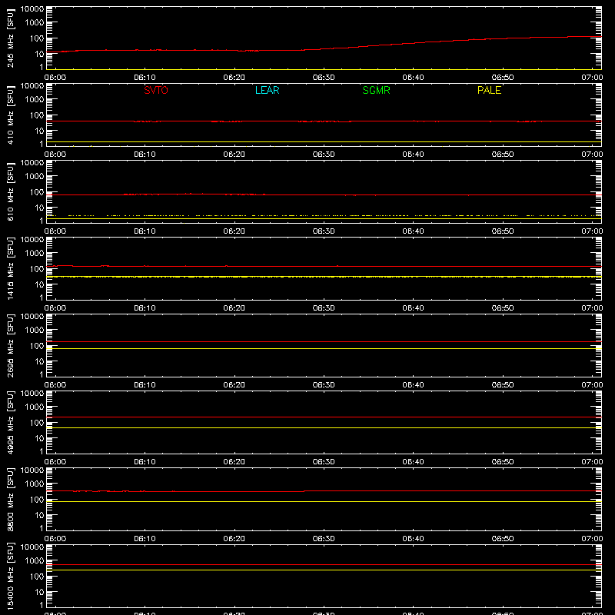615x615 pixels.
Task: Select the 410 MHz [SFU] axis title
Action: (10, 115)
